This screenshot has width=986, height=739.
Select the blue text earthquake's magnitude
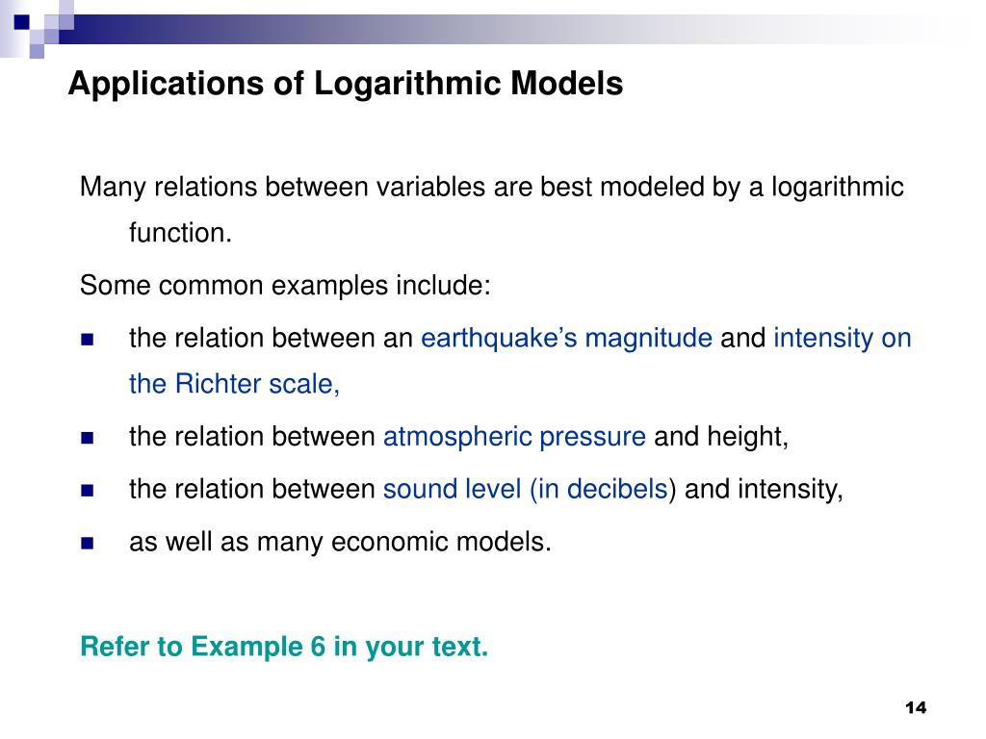click(566, 339)
